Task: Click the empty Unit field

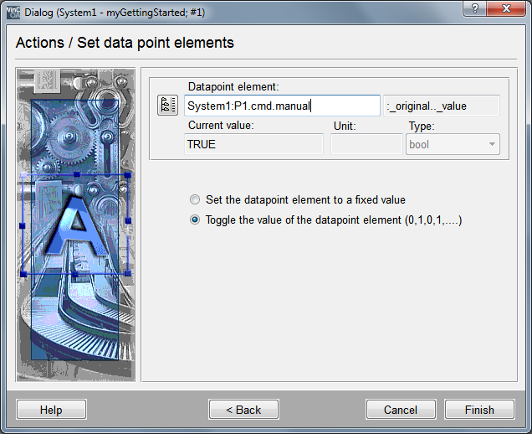Action: pos(366,145)
